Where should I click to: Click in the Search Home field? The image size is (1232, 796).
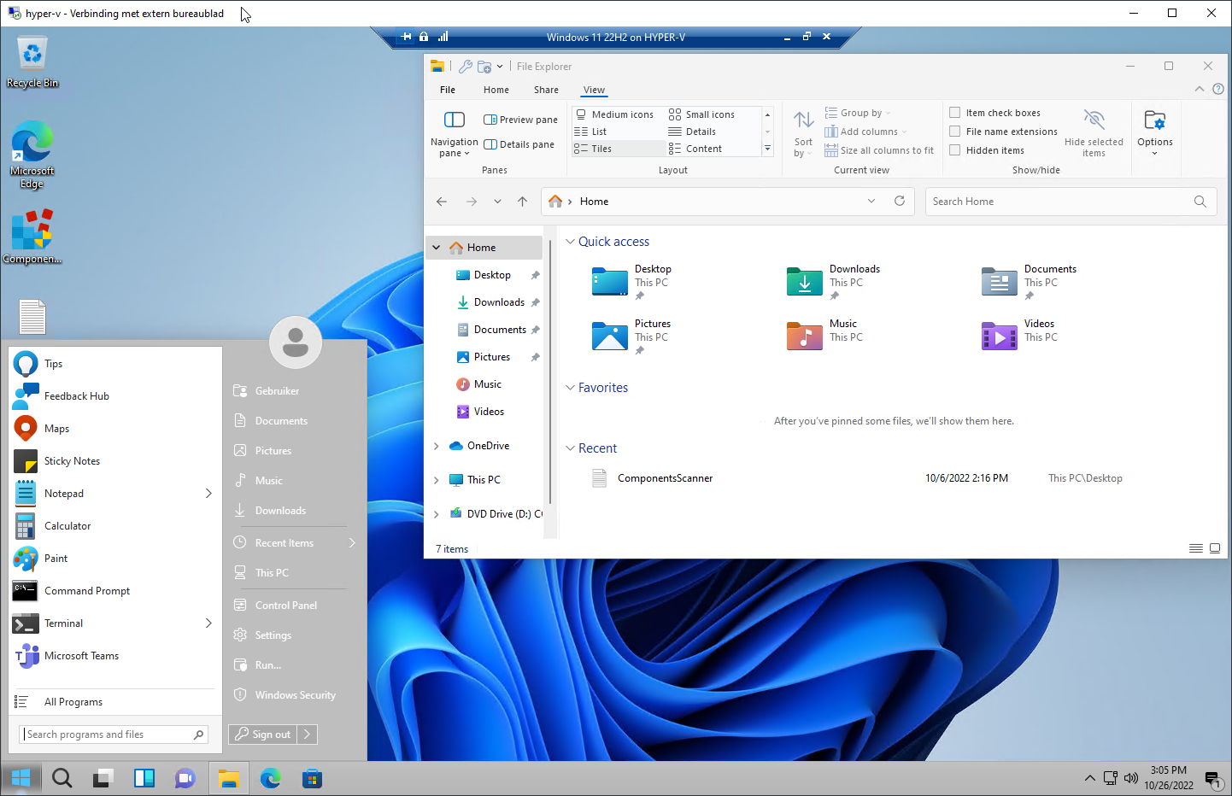pyautogui.click(x=1071, y=202)
